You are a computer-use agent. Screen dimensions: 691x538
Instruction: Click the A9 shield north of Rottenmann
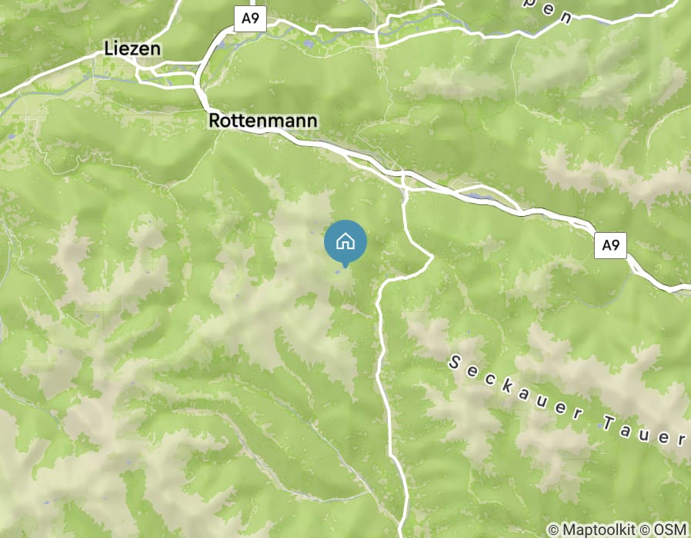pyautogui.click(x=250, y=18)
